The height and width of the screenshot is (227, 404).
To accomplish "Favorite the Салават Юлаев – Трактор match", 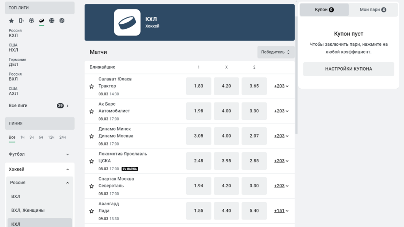I will 92,86.
